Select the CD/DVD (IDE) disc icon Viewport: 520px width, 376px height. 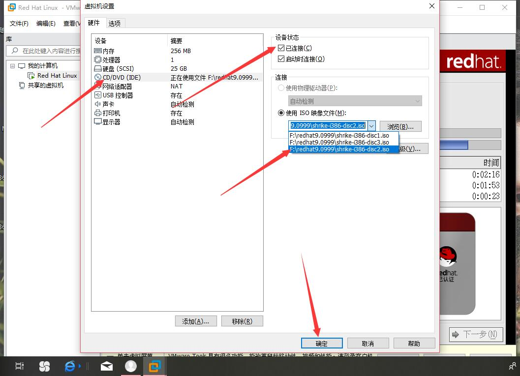coord(98,78)
